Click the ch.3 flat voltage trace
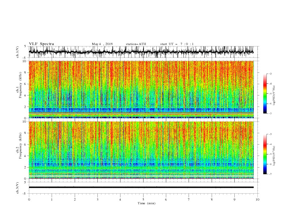 click(141, 187)
